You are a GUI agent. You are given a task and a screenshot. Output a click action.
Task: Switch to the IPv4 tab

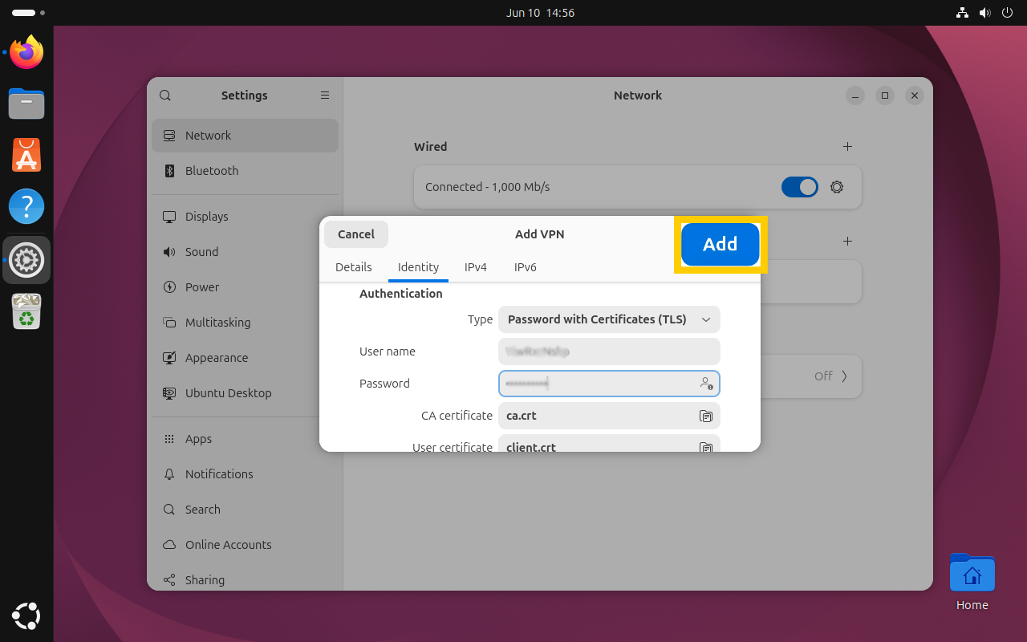point(476,267)
